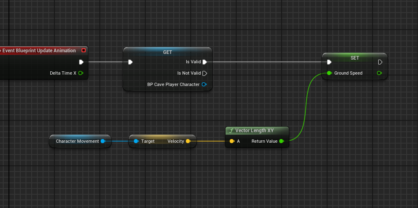Click the function icon on Vector Length XY
This screenshot has height=208, width=418.
(x=231, y=131)
